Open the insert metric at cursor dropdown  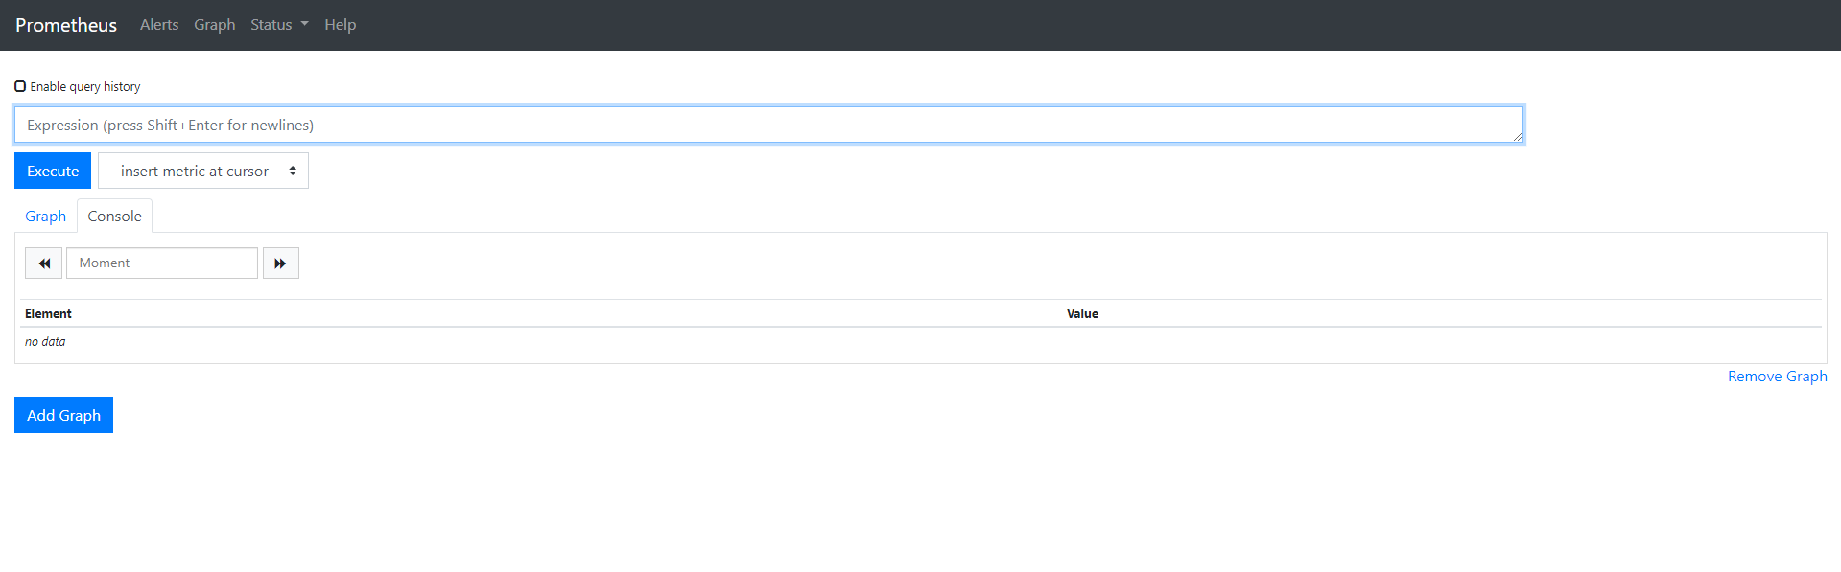tap(203, 171)
